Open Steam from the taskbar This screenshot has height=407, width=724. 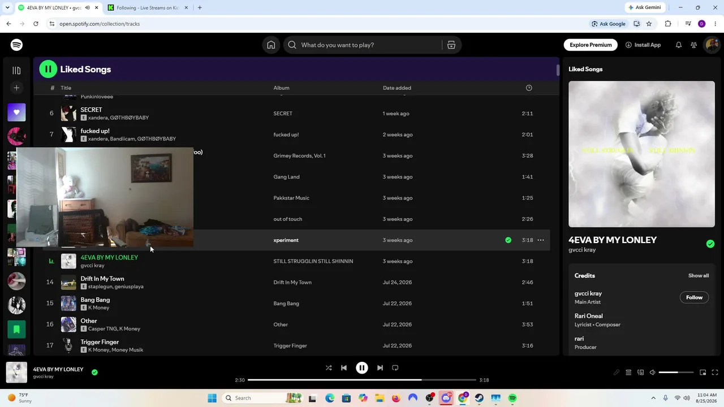pyautogui.click(x=479, y=399)
